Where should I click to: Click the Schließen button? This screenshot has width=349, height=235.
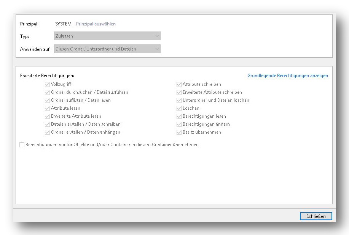click(x=316, y=216)
